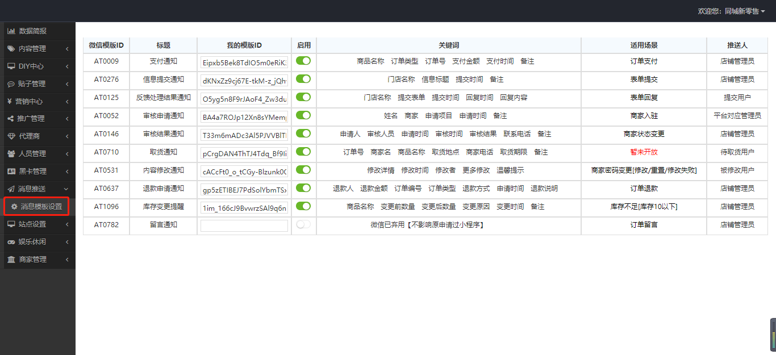Click the red 库存不足[库存10以下] text
The width and height of the screenshot is (776, 355).
click(x=643, y=207)
